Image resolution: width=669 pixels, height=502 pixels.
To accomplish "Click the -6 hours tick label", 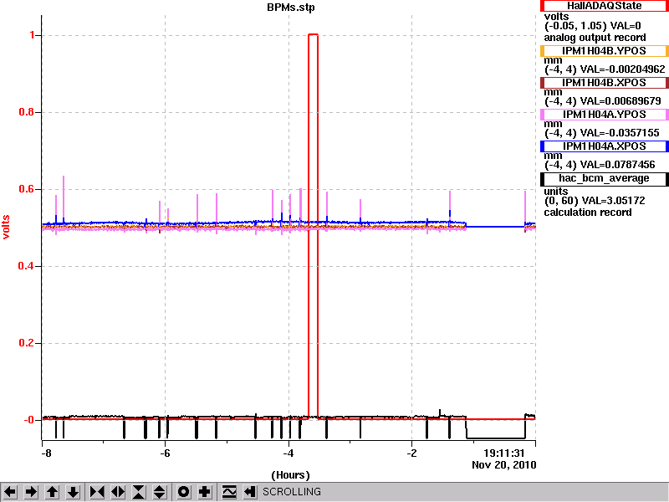I will pyautogui.click(x=165, y=453).
